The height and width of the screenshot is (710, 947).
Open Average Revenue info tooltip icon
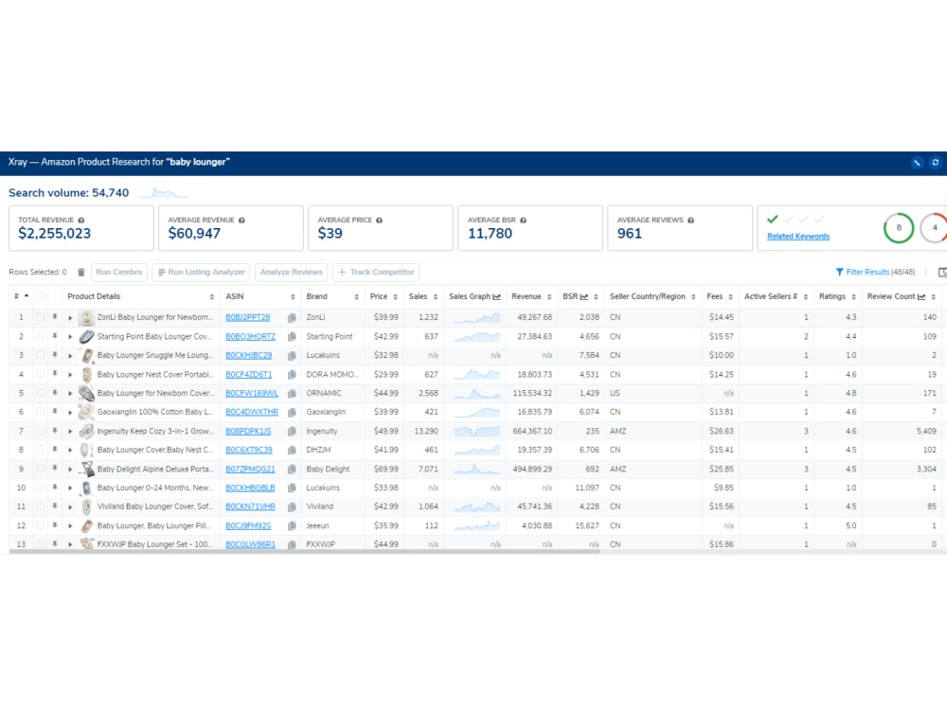coord(241,221)
